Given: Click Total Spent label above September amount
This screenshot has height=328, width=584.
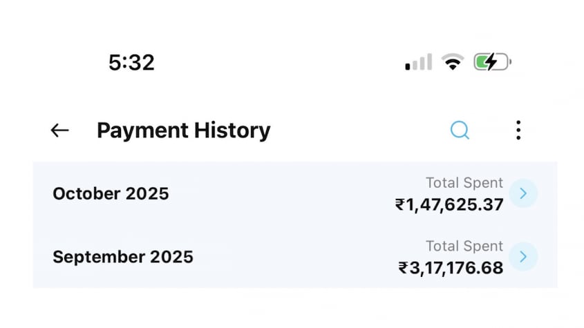Looking at the screenshot, I should pyautogui.click(x=464, y=246).
